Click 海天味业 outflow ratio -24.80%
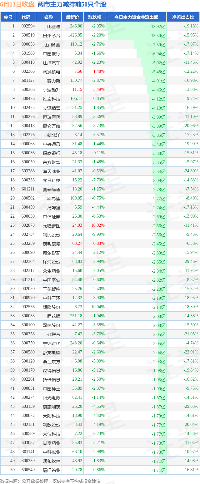 pos(191,171)
